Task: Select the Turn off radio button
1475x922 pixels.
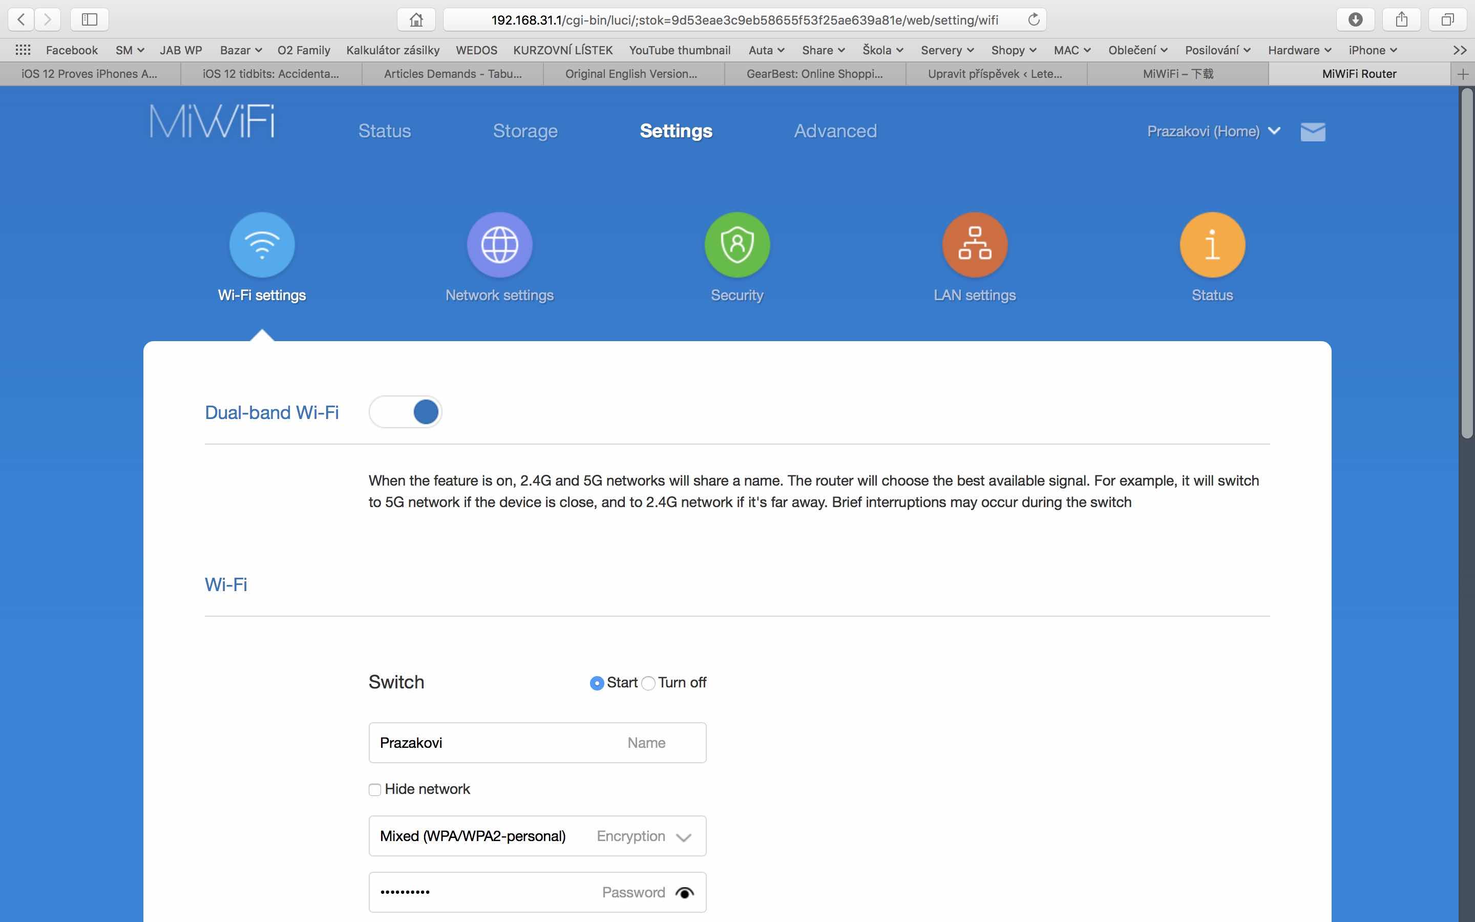Action: click(648, 683)
